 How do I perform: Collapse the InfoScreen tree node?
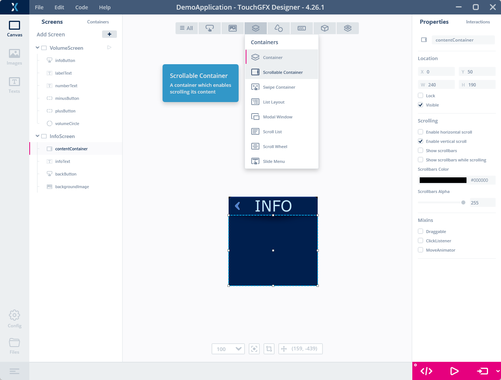coord(37,136)
